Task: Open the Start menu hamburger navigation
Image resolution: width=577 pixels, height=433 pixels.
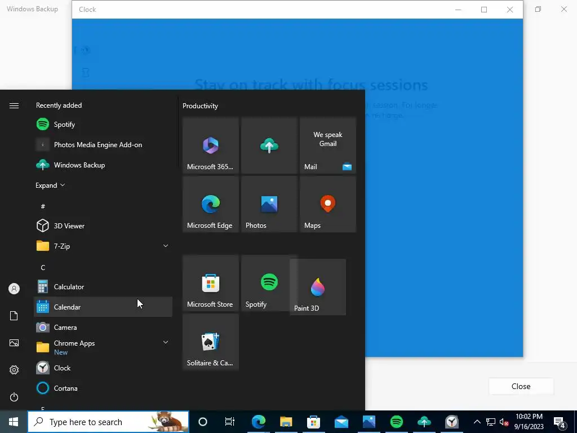Action: [x=14, y=105]
